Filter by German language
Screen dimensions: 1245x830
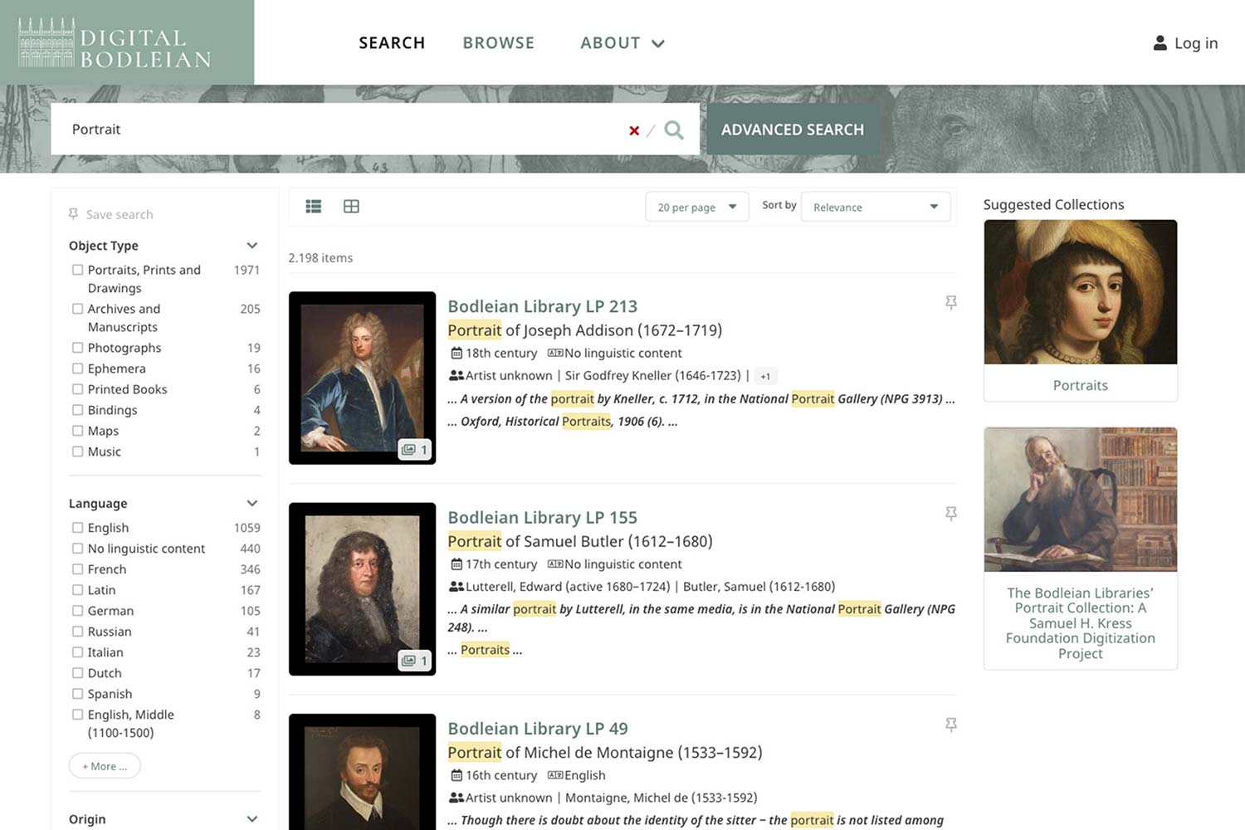tap(77, 611)
